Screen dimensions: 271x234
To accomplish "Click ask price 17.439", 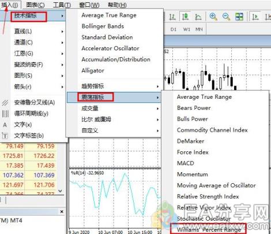I will [46, 165].
